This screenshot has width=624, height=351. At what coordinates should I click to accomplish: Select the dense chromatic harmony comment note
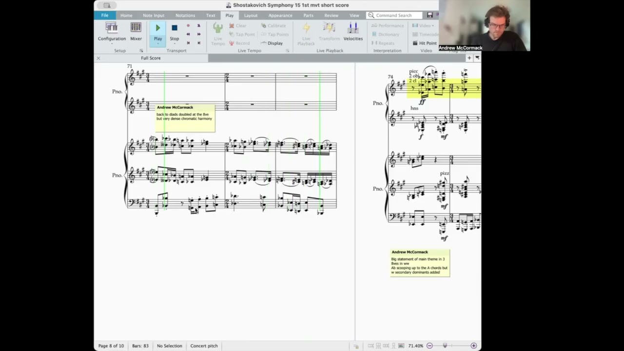coord(185,118)
